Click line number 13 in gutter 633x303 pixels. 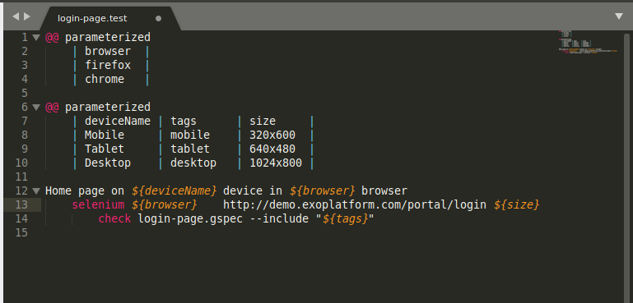(21, 204)
